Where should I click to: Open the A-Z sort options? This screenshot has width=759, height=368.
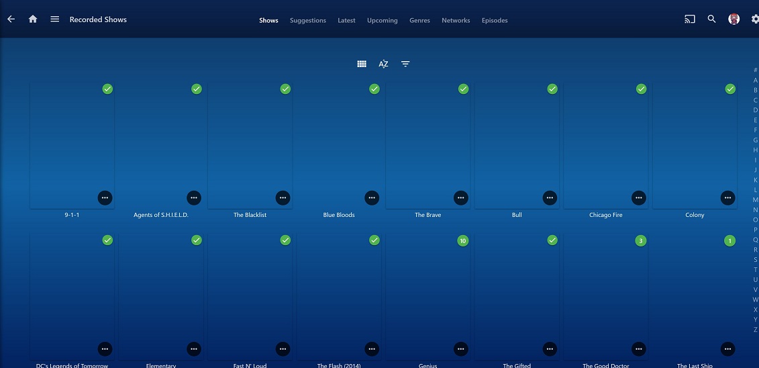[x=383, y=64]
